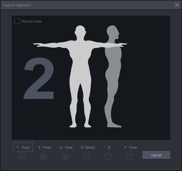Check the box under W (Beta)
The width and height of the screenshot is (182, 171).
pyautogui.click(x=87, y=156)
